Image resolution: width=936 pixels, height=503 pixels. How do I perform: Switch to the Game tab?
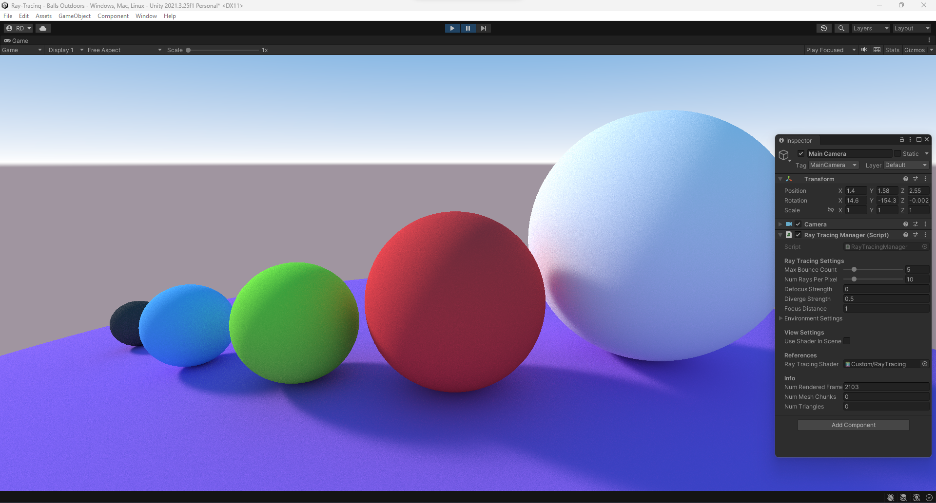click(16, 40)
